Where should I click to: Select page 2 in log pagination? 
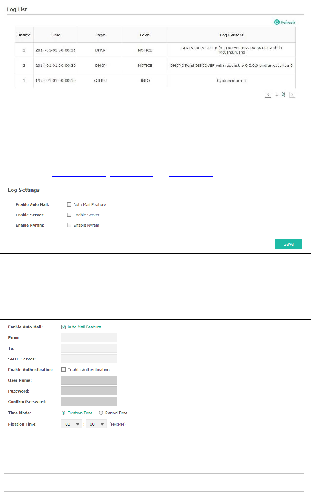(x=283, y=95)
